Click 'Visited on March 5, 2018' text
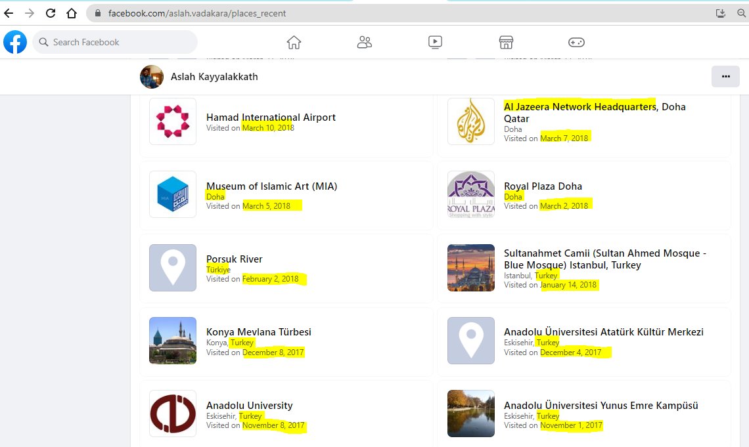The width and height of the screenshot is (749, 447). [x=248, y=206]
